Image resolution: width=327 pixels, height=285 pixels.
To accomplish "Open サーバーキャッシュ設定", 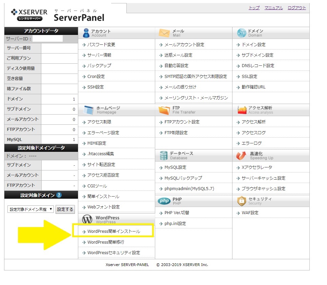I will [x=263, y=178].
